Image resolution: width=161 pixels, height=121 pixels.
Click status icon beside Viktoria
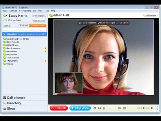tap(5, 64)
